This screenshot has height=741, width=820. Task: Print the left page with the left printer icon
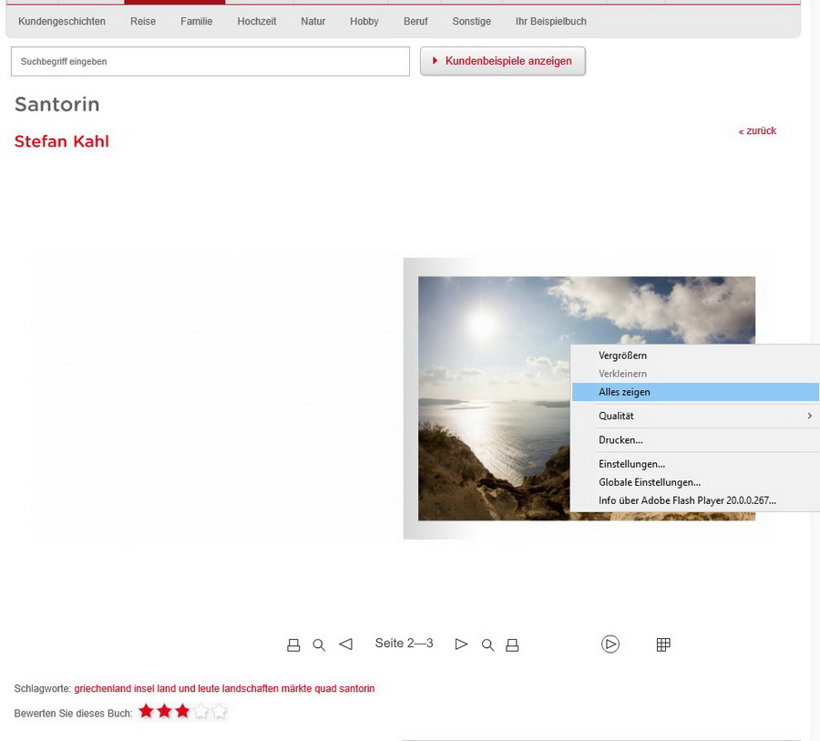[x=293, y=644]
